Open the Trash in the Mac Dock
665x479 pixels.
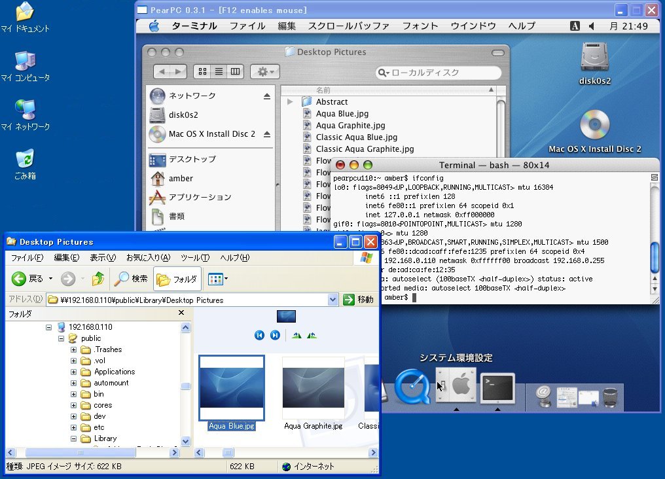pyautogui.click(x=610, y=397)
